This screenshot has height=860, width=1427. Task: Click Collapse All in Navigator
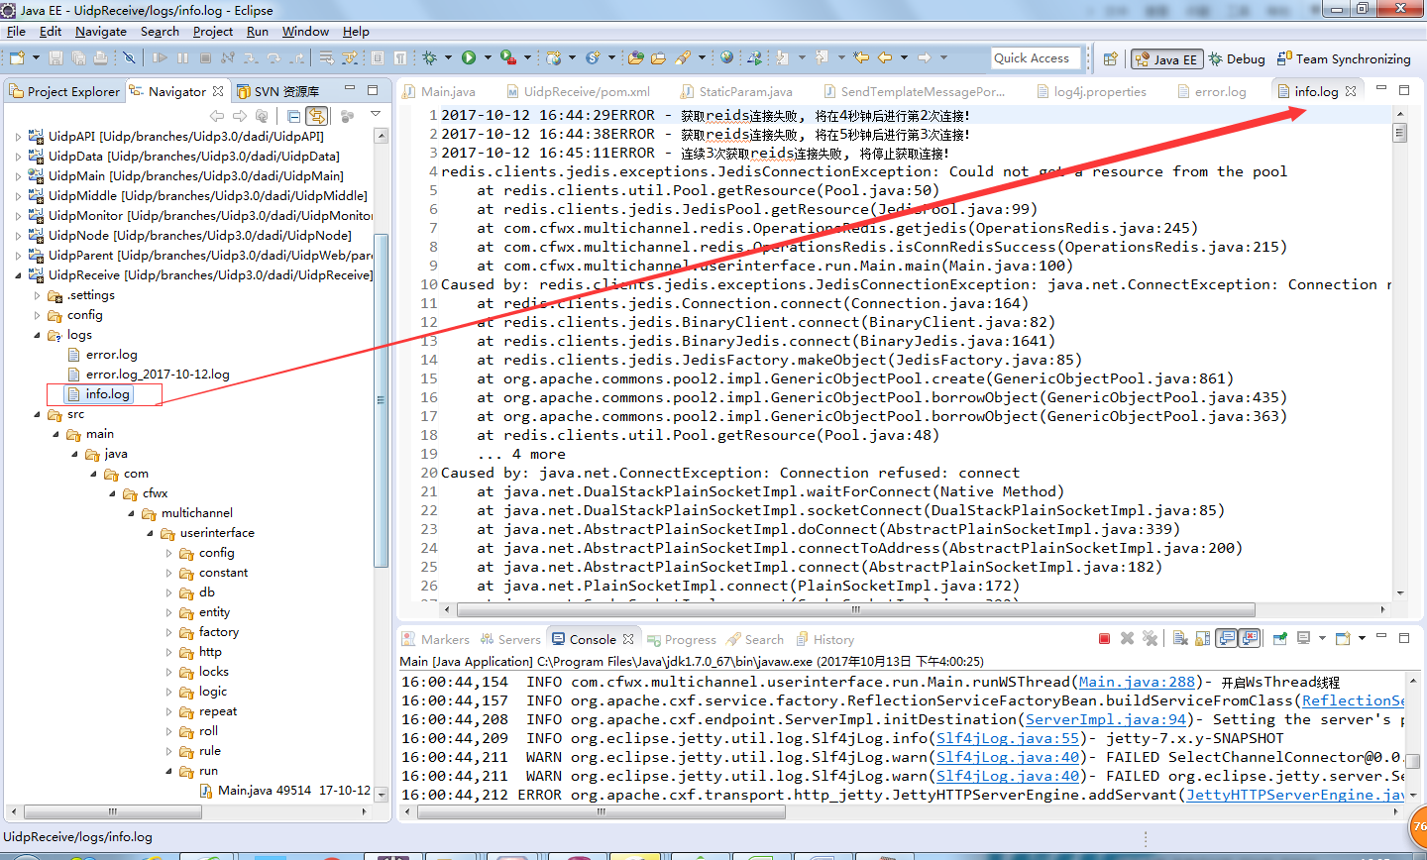[293, 116]
